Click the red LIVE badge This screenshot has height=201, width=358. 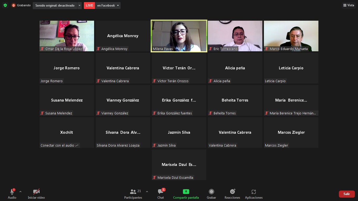pyautogui.click(x=89, y=5)
